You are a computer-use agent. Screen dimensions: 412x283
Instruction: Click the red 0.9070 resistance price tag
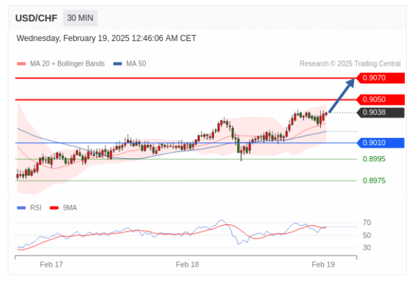[x=381, y=77]
